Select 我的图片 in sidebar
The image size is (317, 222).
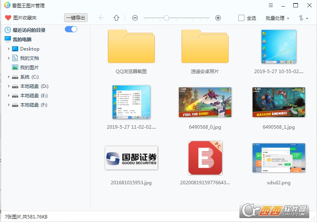pyautogui.click(x=29, y=68)
